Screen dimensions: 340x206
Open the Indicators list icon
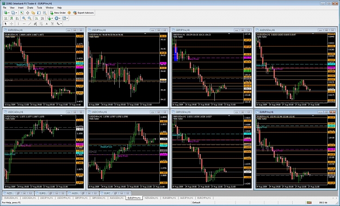pyautogui.click(x=49, y=18)
